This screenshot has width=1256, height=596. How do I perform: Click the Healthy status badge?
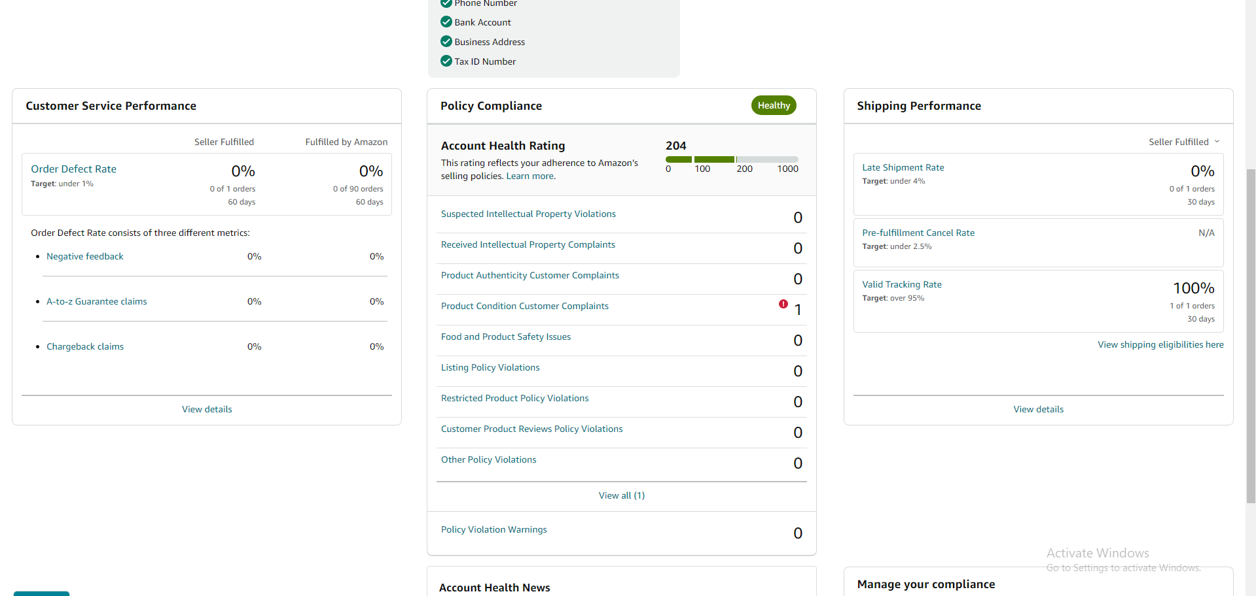[774, 105]
